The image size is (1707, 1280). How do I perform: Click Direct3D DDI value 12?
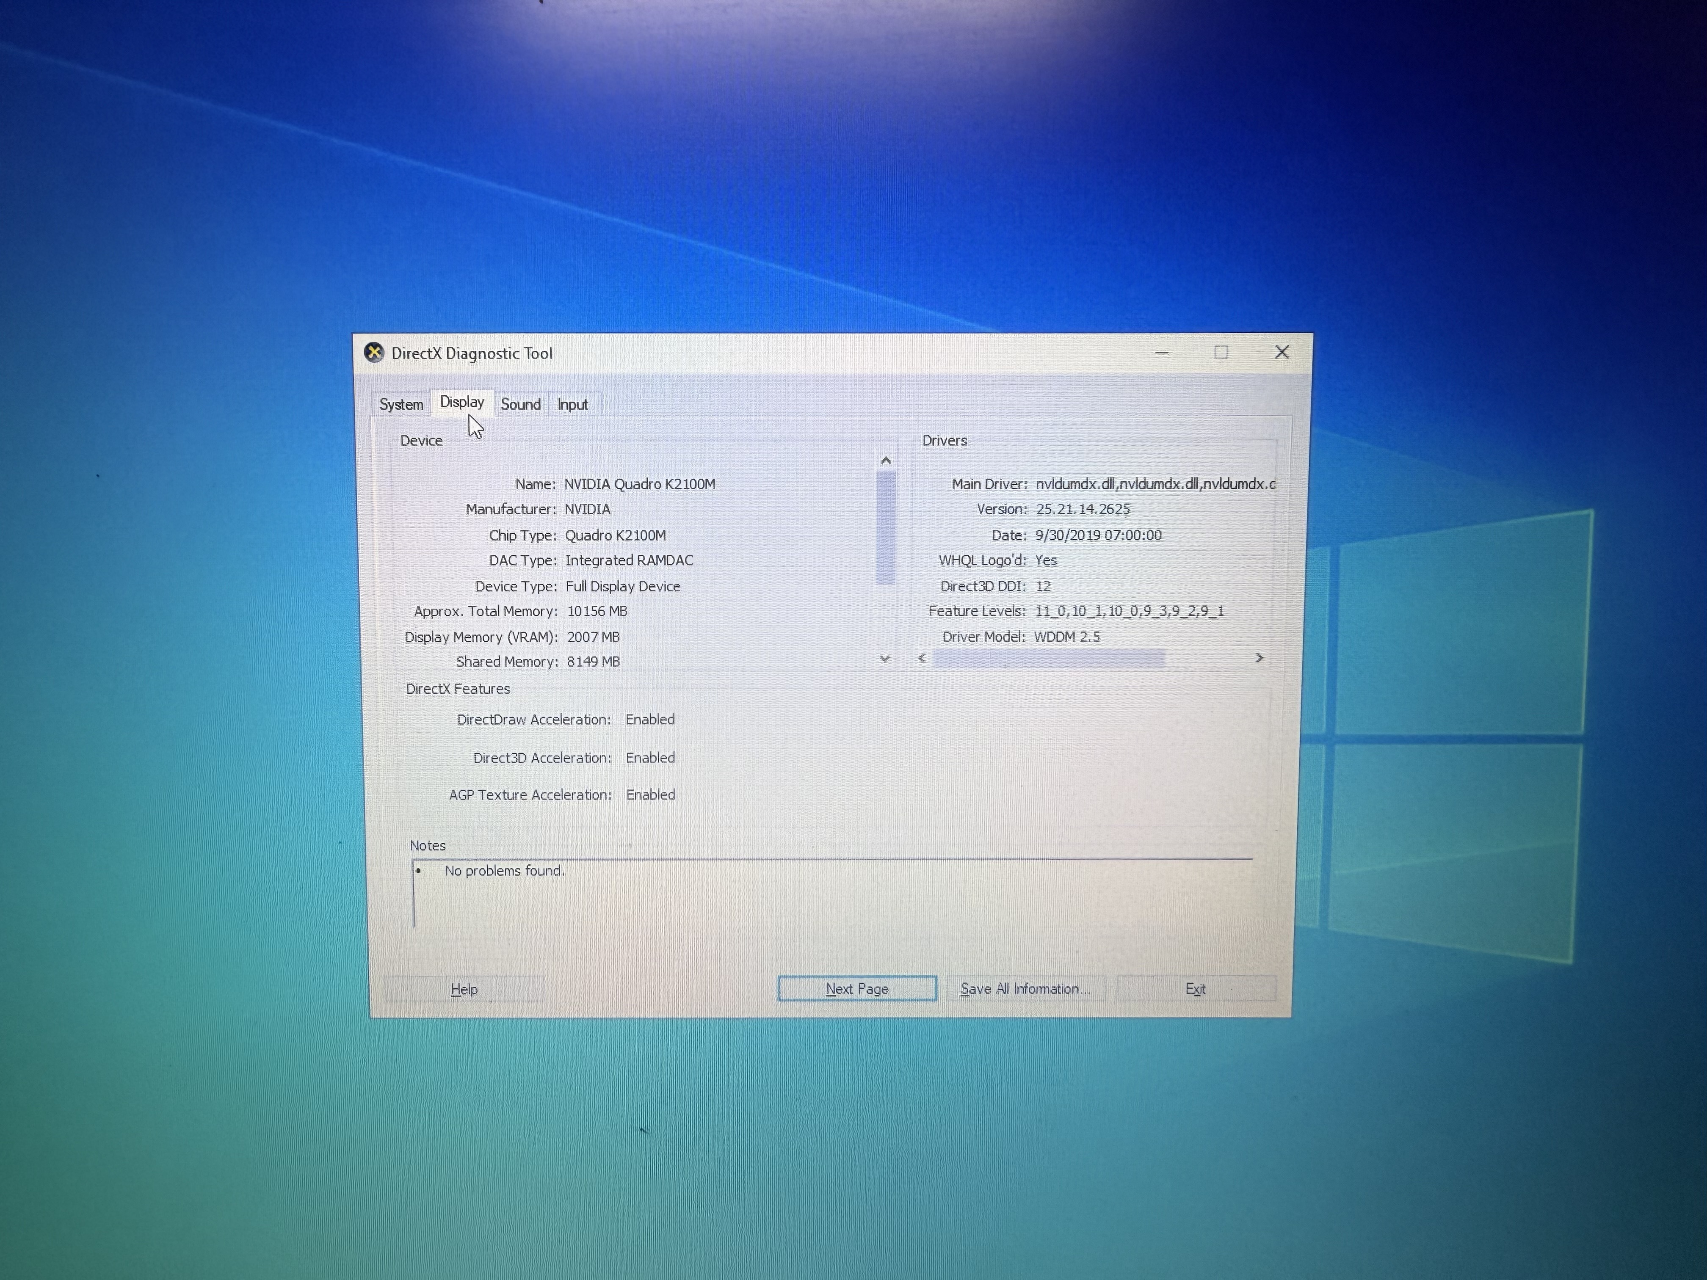1043,586
